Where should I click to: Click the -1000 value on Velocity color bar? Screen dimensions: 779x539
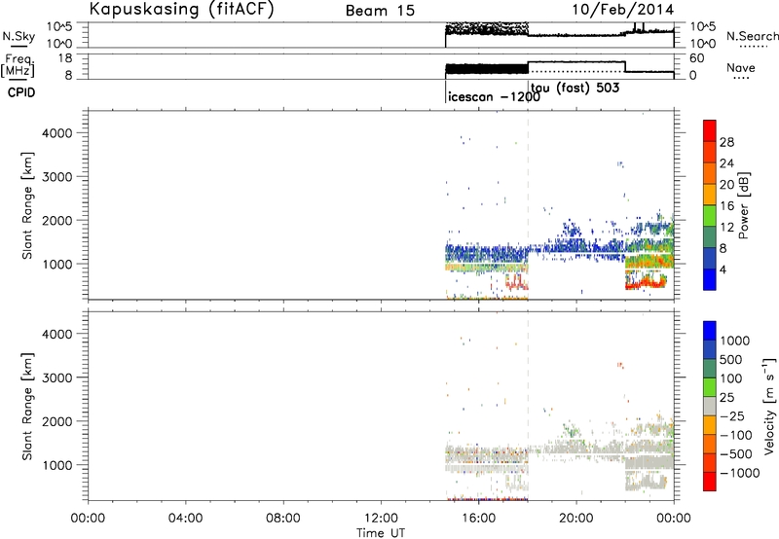[740, 473]
